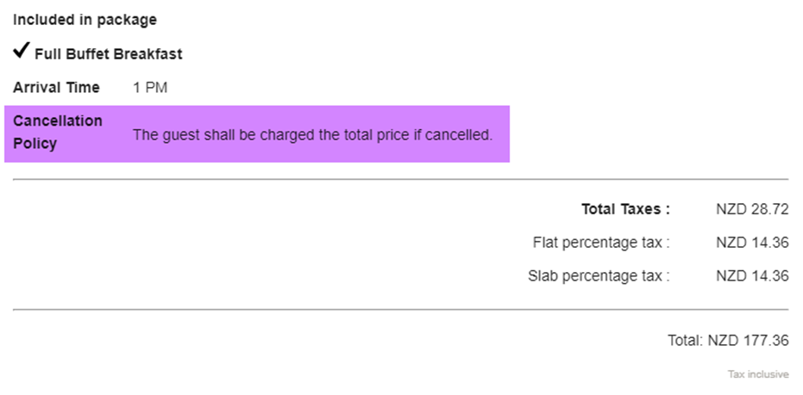This screenshot has height=395, width=803.
Task: Click the Flat percentage tax label
Action: tap(600, 243)
